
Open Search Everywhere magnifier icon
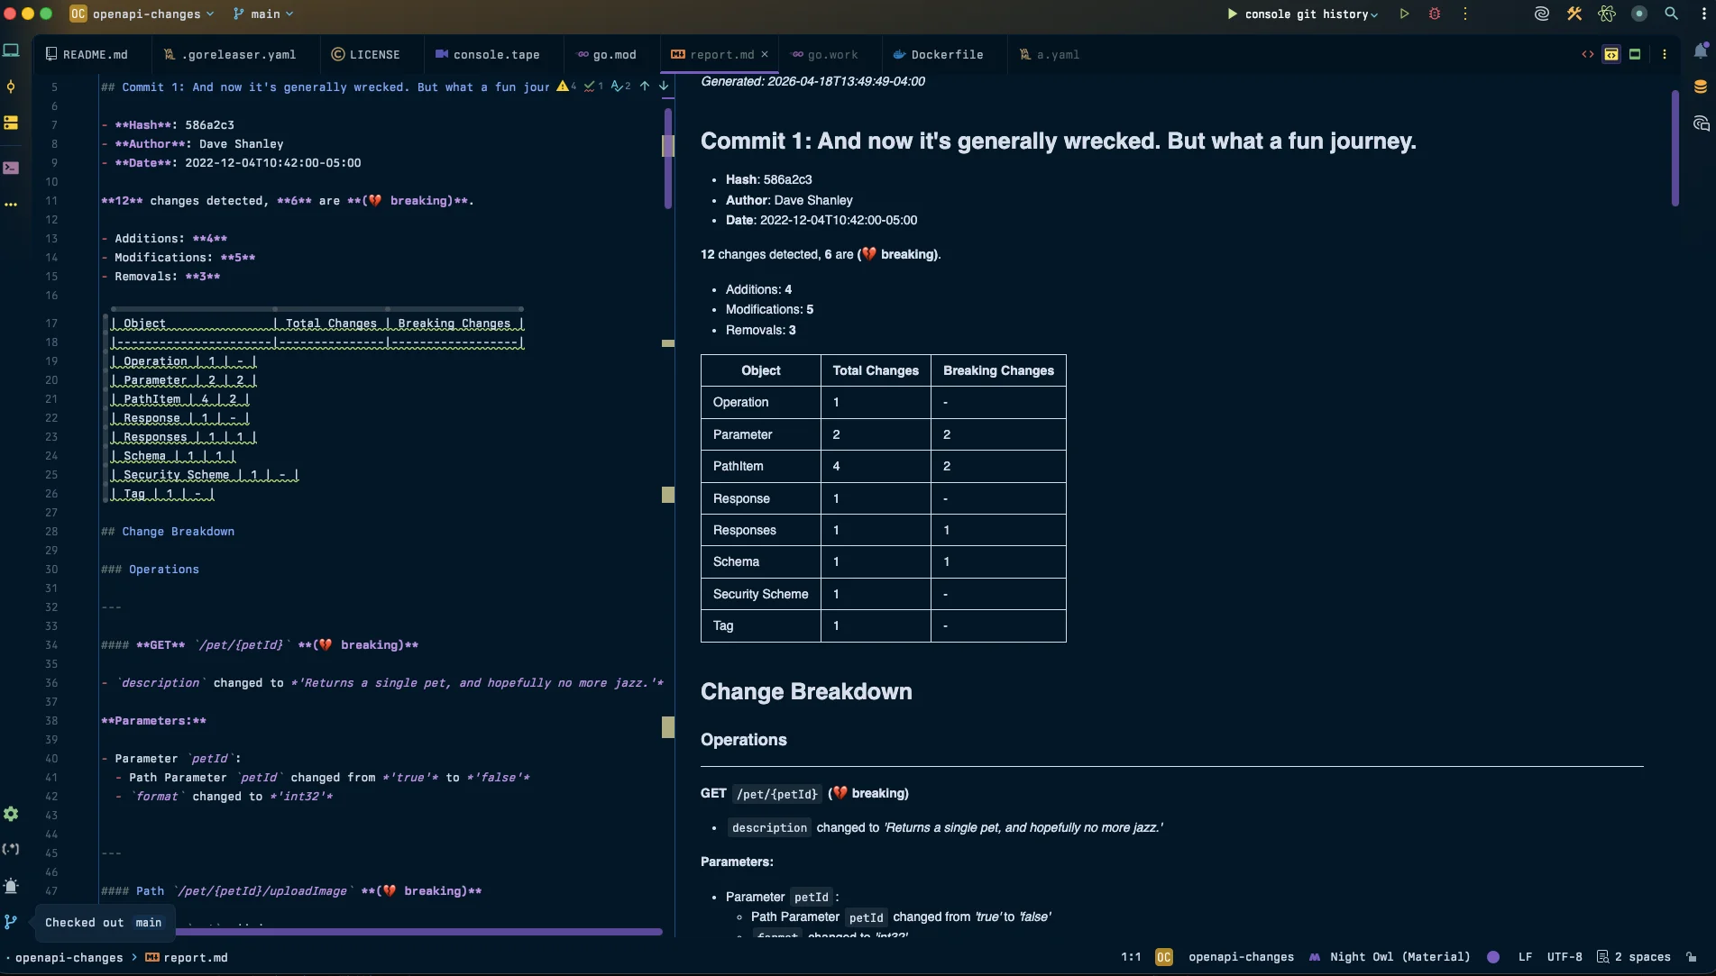tap(1671, 14)
